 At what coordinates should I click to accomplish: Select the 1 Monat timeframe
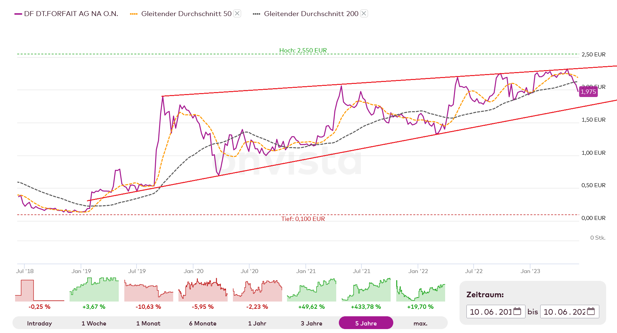tap(148, 323)
